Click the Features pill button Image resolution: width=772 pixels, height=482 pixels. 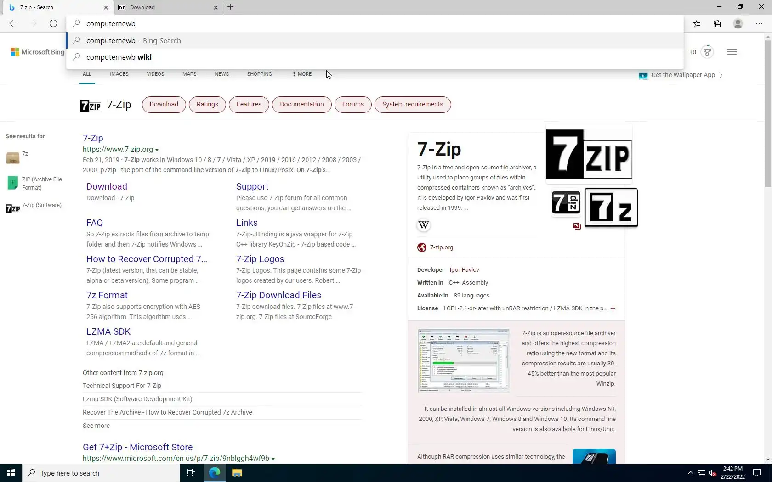[x=249, y=104]
